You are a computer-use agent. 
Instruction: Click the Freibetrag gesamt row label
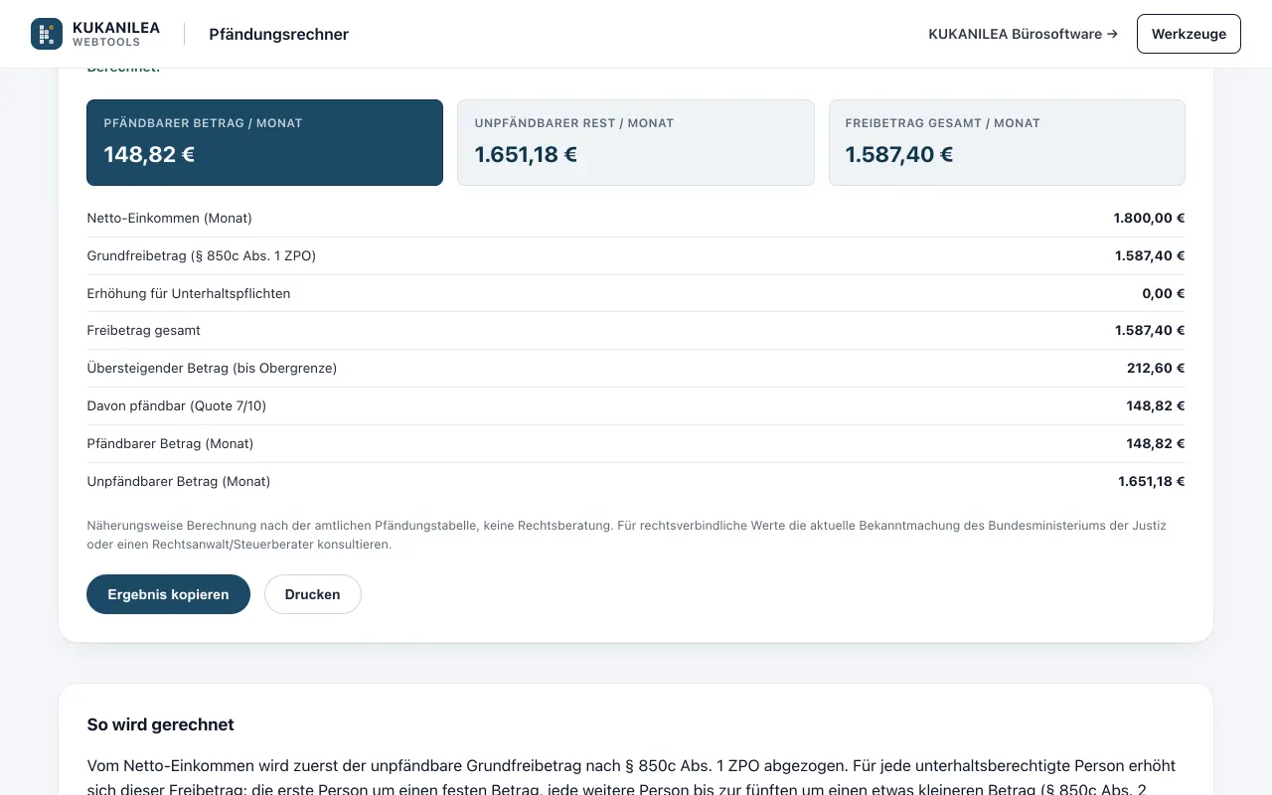point(143,330)
